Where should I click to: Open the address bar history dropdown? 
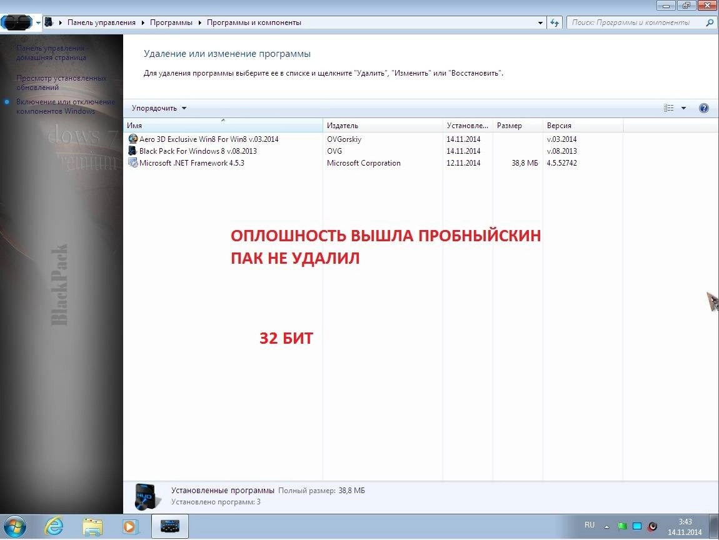540,22
